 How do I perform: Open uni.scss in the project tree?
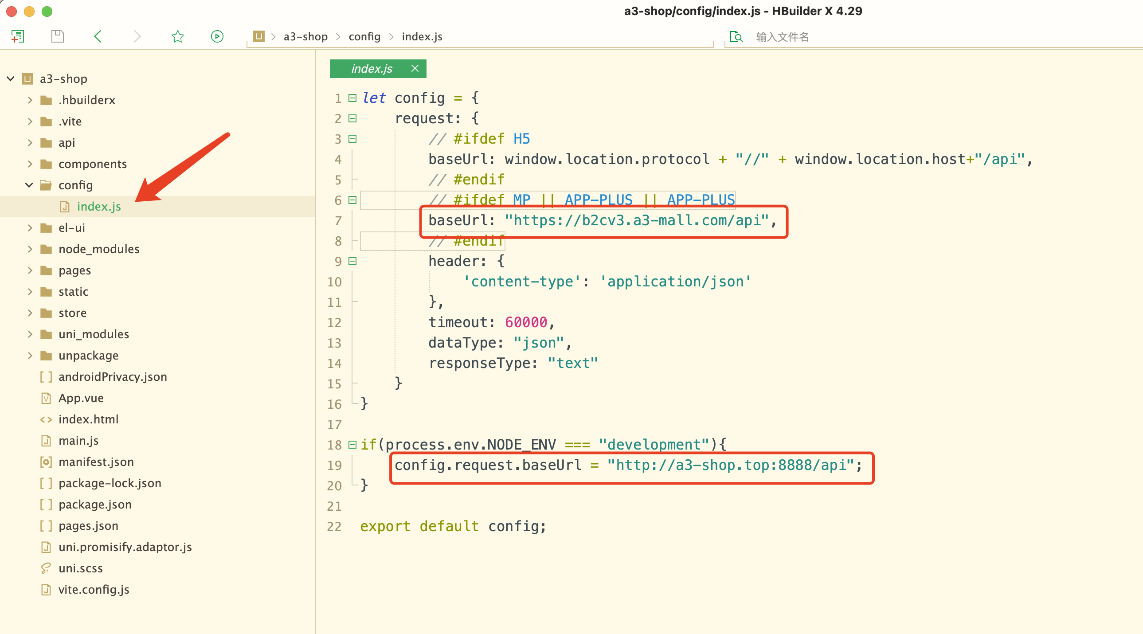80,569
